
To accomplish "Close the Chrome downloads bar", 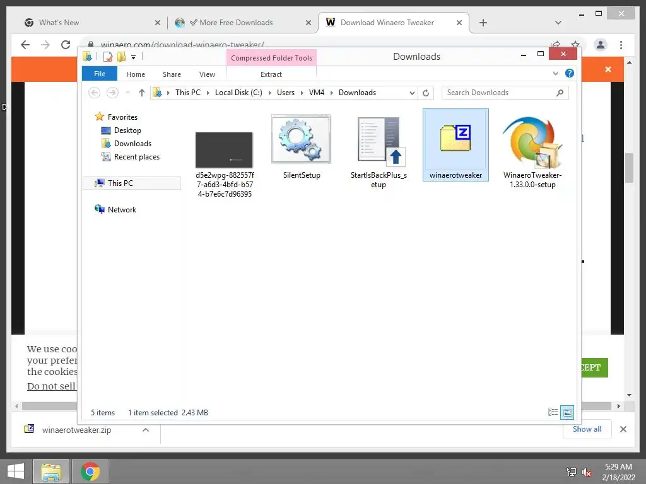I will pyautogui.click(x=623, y=429).
